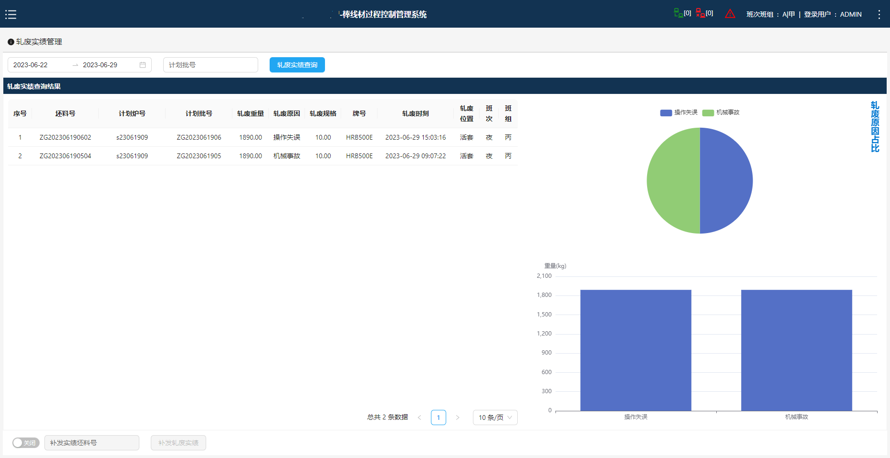Open the 10 条/页 page size dropdown
The image size is (890, 458).
[495, 417]
